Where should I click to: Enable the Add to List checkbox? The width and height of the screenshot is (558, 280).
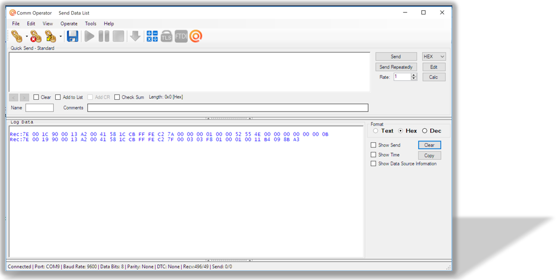pyautogui.click(x=57, y=97)
